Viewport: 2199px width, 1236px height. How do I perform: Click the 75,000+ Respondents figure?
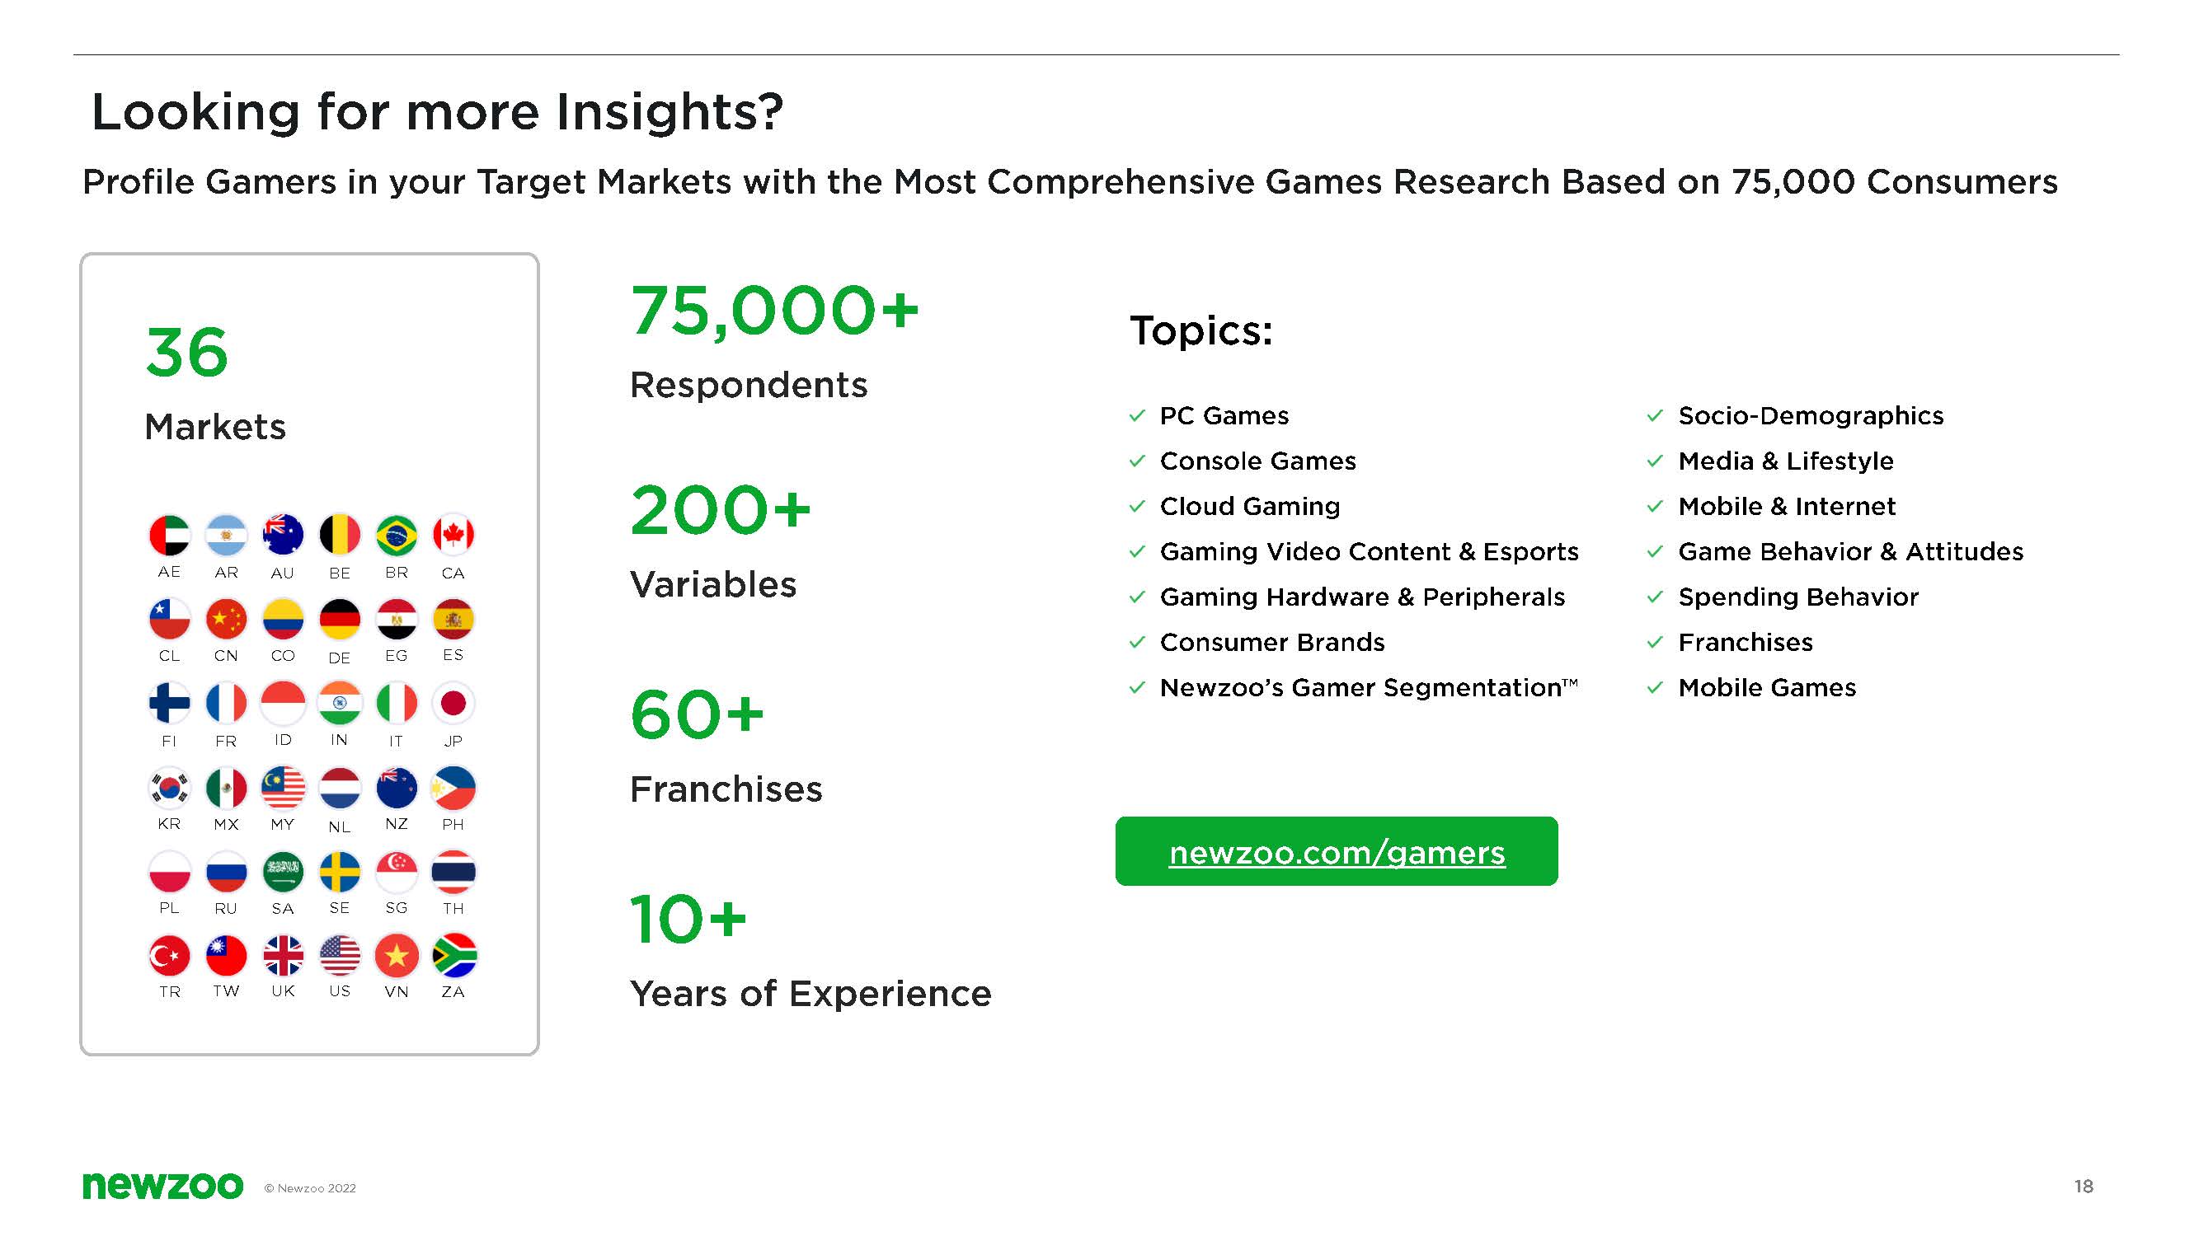(774, 311)
